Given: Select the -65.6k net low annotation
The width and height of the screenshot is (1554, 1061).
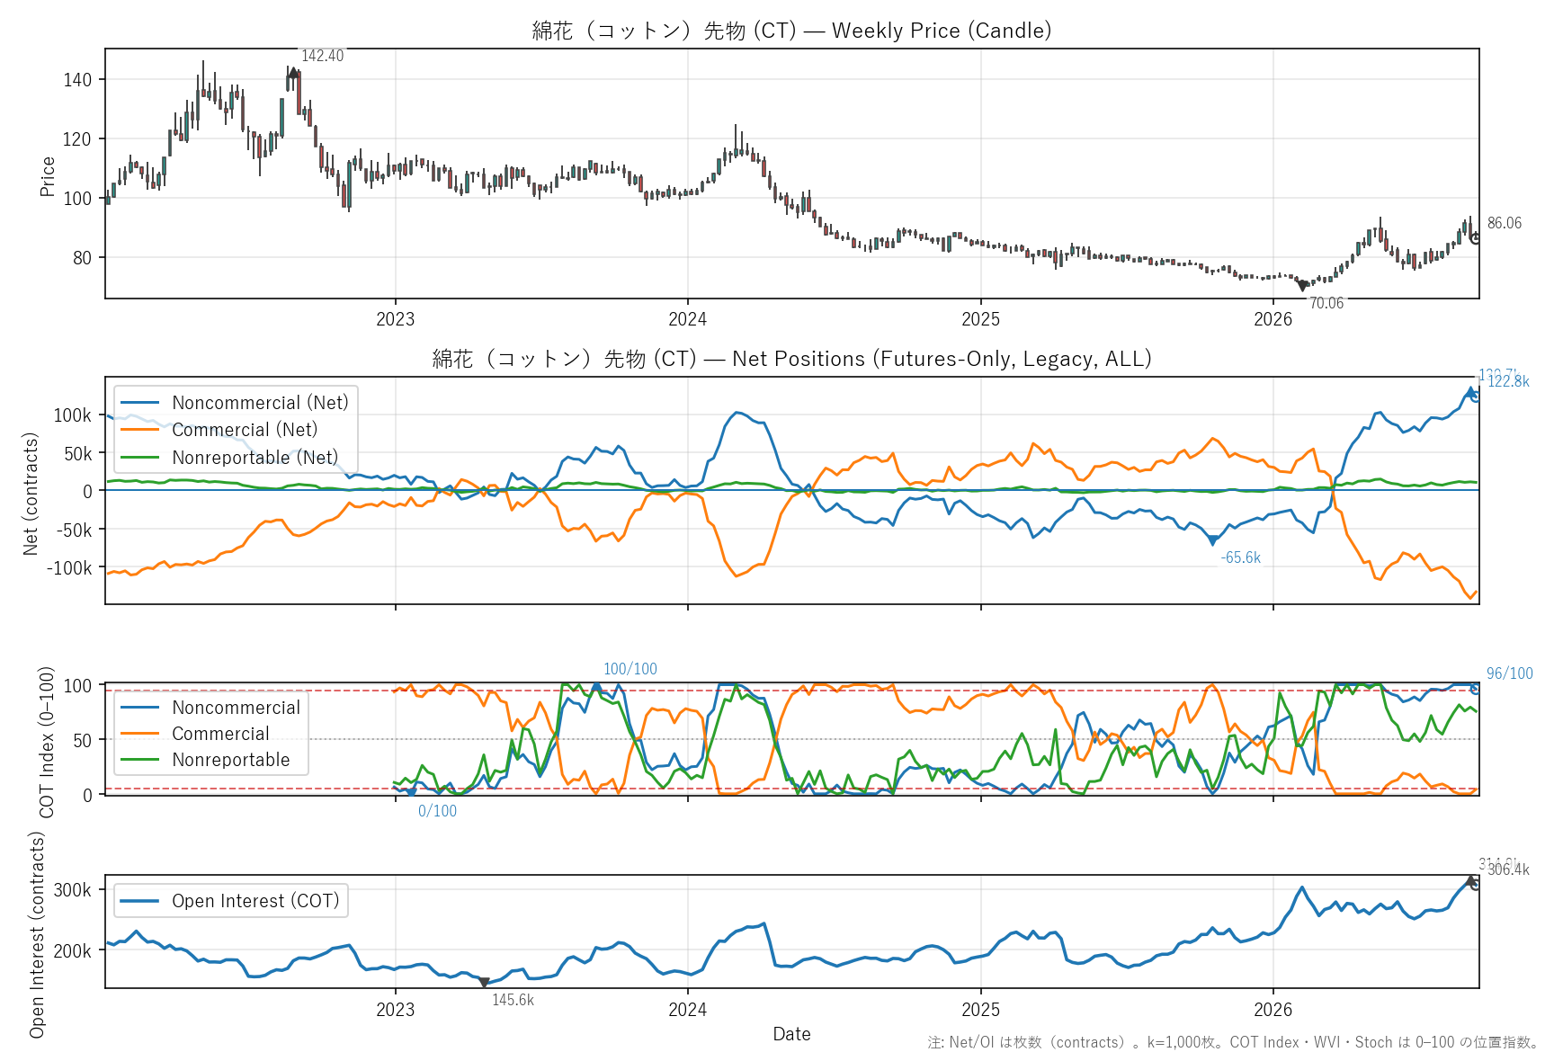Looking at the screenshot, I should pos(1240,557).
